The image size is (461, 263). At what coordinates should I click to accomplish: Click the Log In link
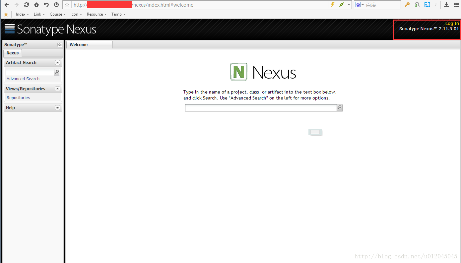452,23
